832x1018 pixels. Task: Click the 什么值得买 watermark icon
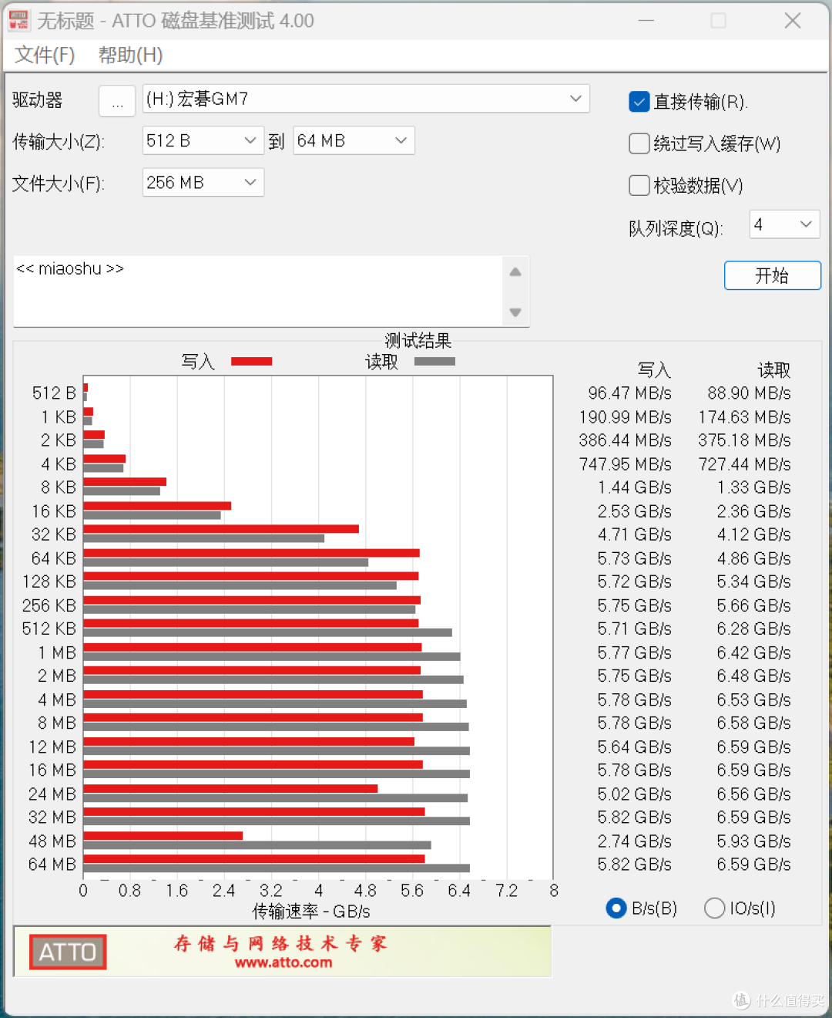[740, 999]
